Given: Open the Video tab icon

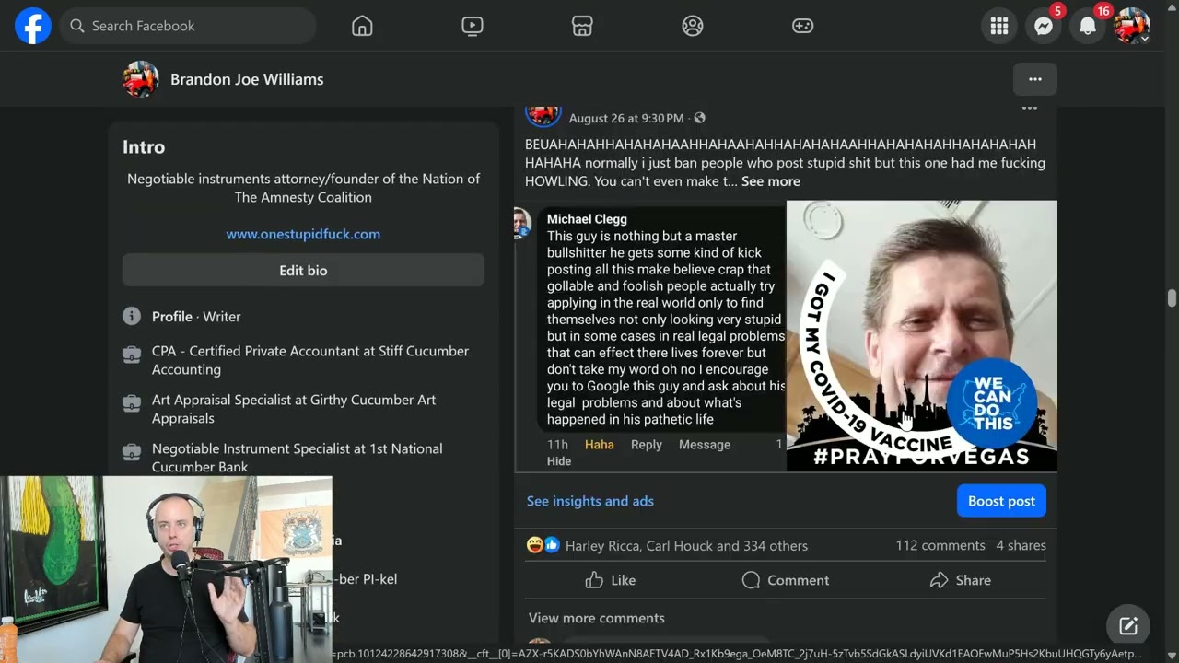Looking at the screenshot, I should point(473,26).
